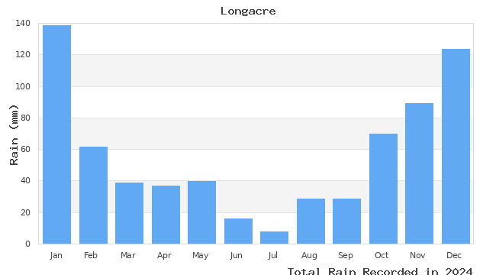Click the 'Nov' axis label
The height and width of the screenshot is (275, 496).
point(417,255)
